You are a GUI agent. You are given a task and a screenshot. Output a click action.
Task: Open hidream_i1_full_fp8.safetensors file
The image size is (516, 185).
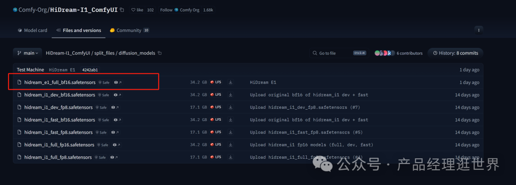[58, 157]
